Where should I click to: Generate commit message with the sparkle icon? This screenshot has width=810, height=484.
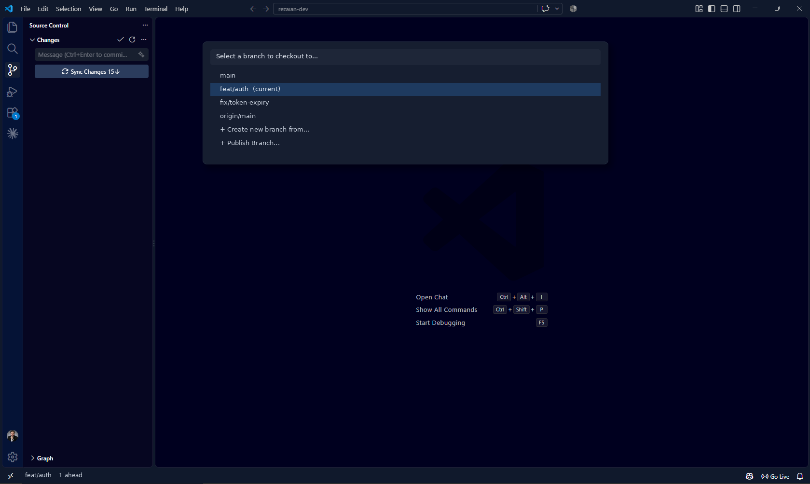(141, 54)
